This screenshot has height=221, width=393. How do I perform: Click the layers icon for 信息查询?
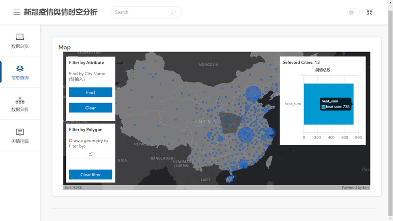click(x=20, y=68)
